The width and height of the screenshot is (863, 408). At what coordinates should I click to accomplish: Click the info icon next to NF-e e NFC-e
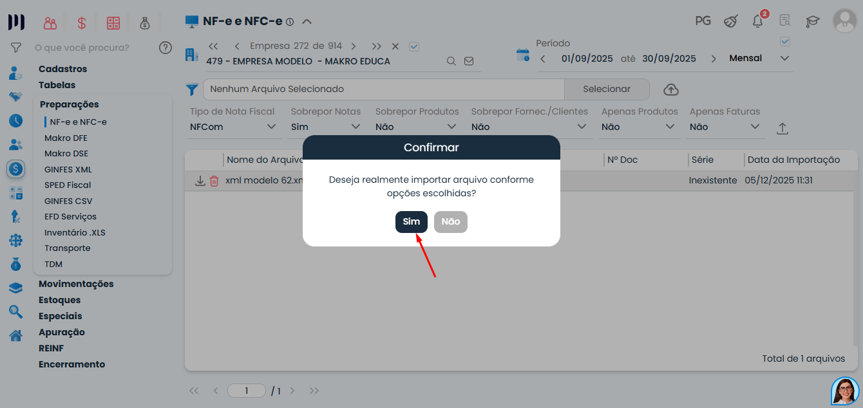[290, 21]
